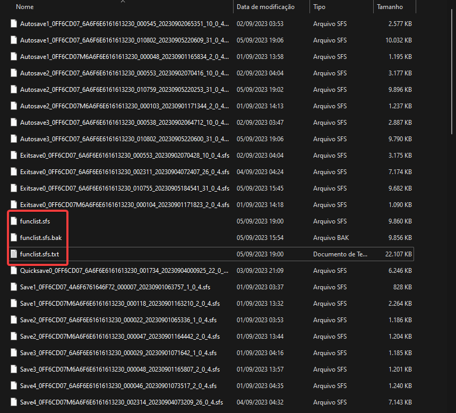The height and width of the screenshot is (413, 456).
Task: Click the funclist.sfs file icon
Action: pos(14,221)
